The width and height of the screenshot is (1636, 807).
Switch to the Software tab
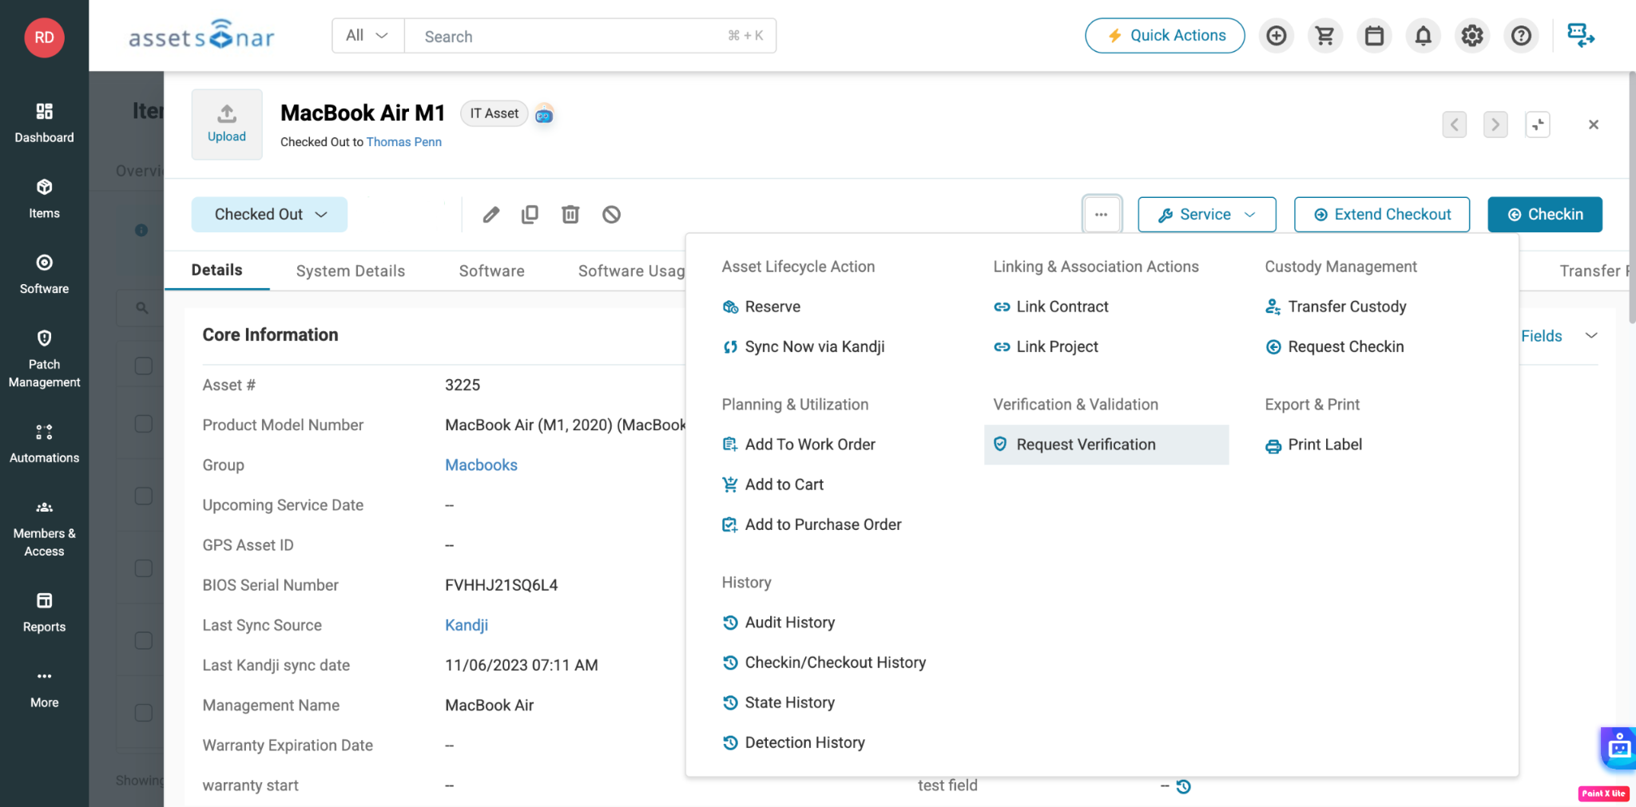(x=492, y=271)
